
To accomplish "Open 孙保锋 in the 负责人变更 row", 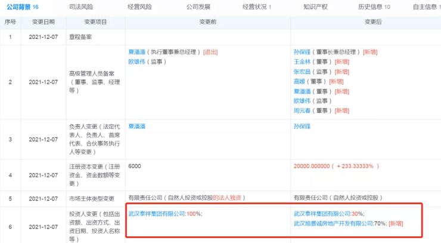I will point(302,127).
